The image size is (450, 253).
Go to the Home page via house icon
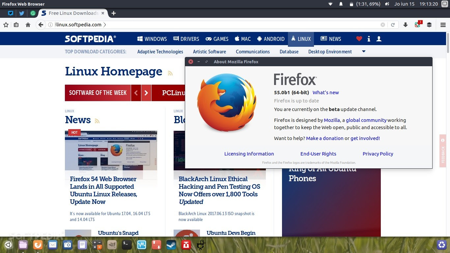(28, 25)
